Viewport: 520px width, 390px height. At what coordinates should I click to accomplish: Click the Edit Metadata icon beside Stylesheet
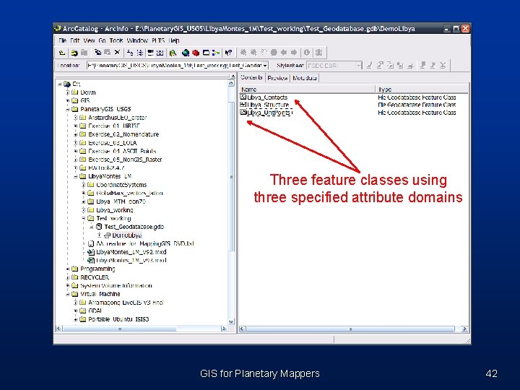coord(370,65)
